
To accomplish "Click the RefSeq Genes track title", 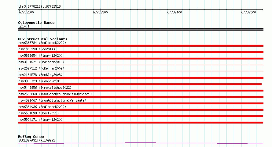I will pos(31,137).
